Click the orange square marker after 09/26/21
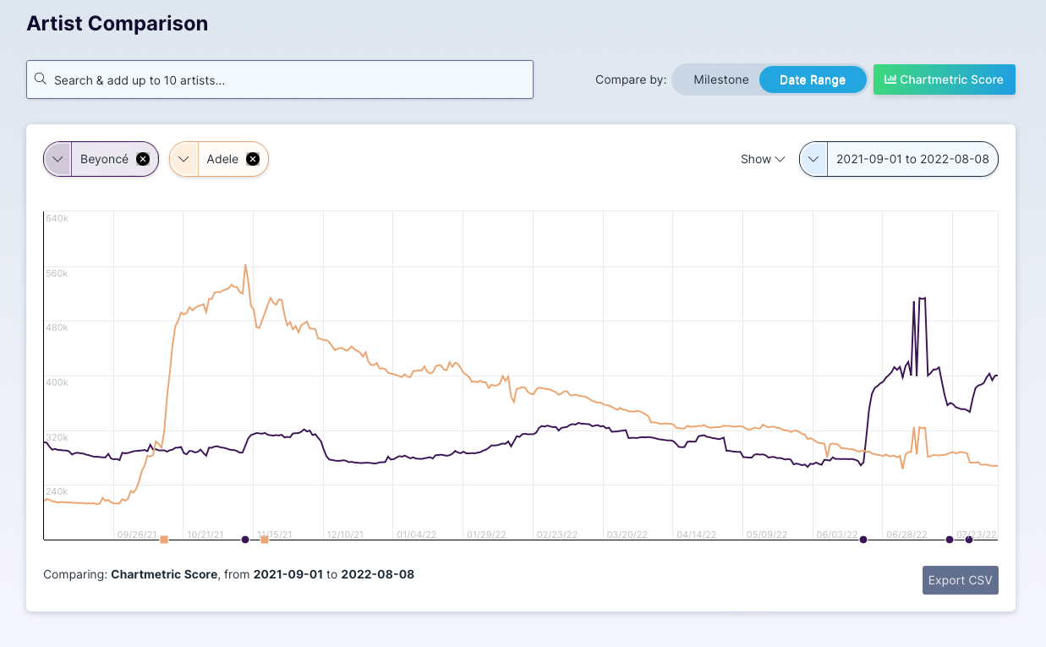The height and width of the screenshot is (647, 1046). click(164, 540)
